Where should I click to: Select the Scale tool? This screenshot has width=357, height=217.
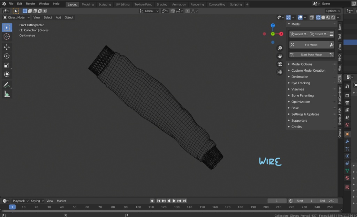point(7,65)
